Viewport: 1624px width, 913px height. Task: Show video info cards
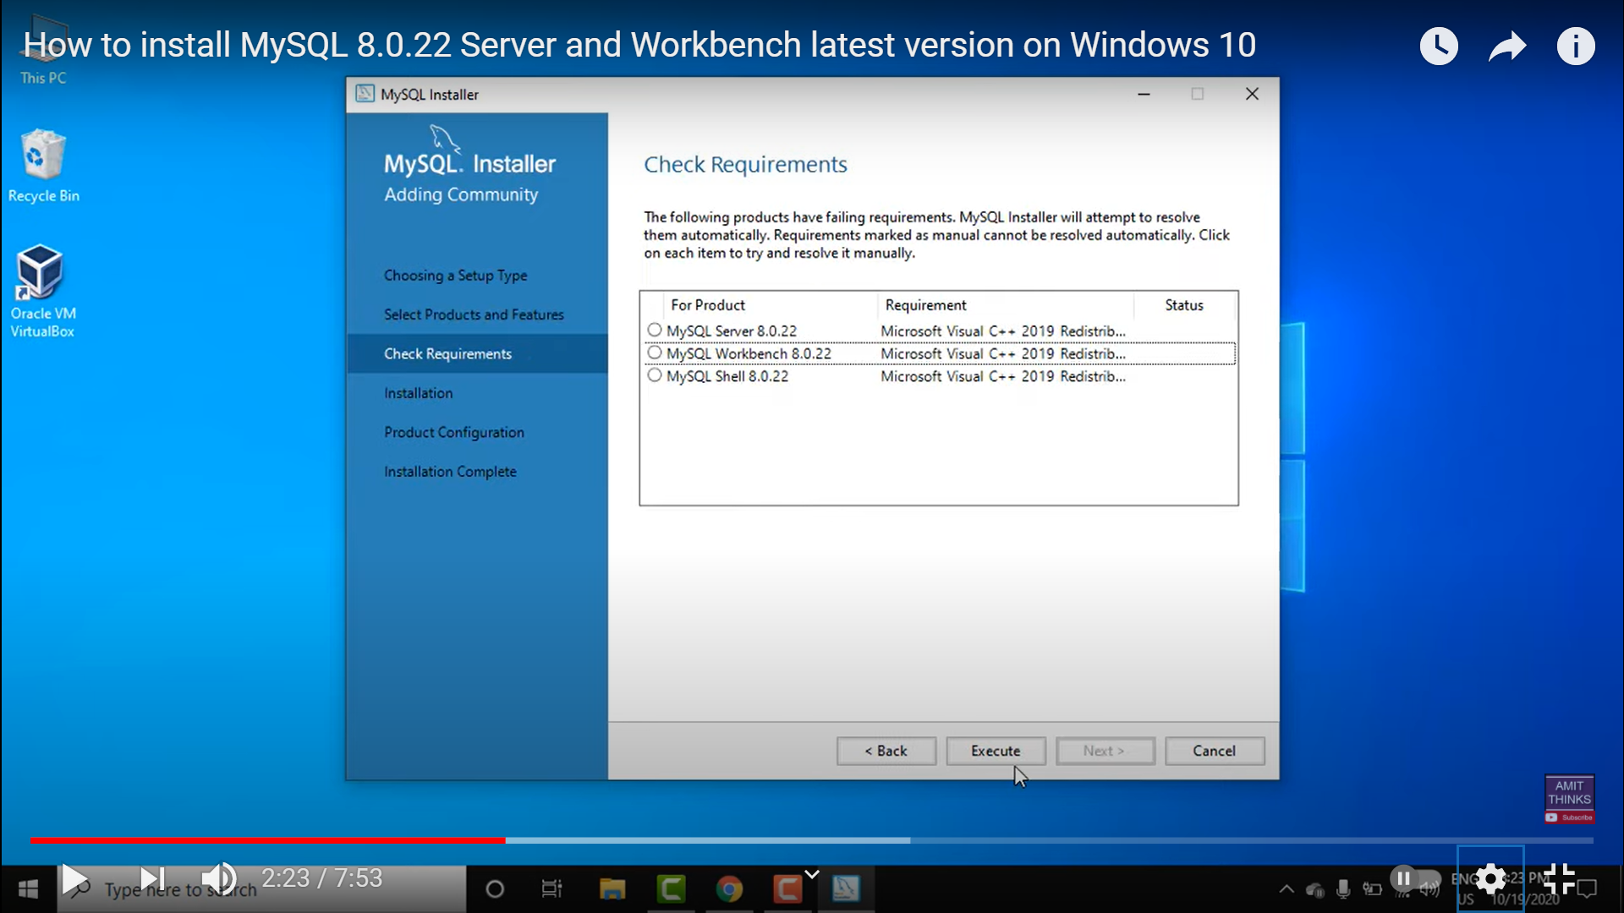tap(1576, 46)
